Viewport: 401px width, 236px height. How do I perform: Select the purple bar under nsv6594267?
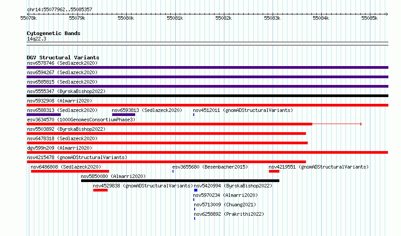(x=207, y=77)
